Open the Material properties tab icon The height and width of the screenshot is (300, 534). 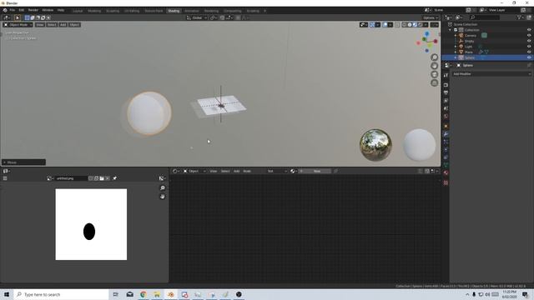[x=446, y=172]
